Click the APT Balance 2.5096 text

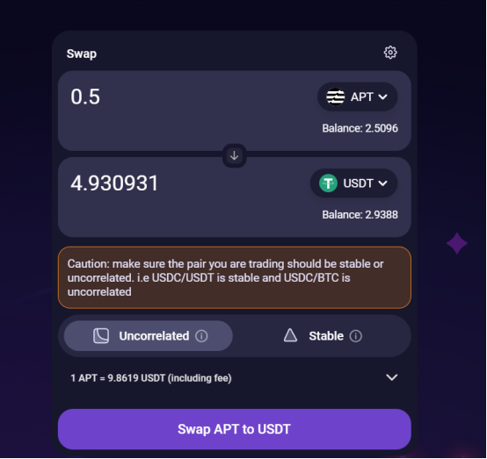point(360,128)
